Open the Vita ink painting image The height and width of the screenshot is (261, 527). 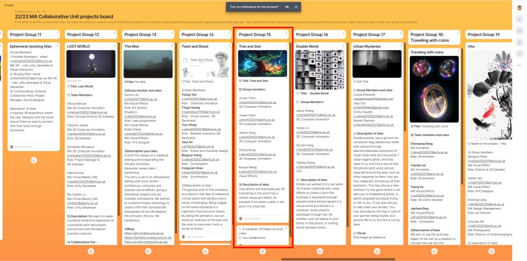490,95
